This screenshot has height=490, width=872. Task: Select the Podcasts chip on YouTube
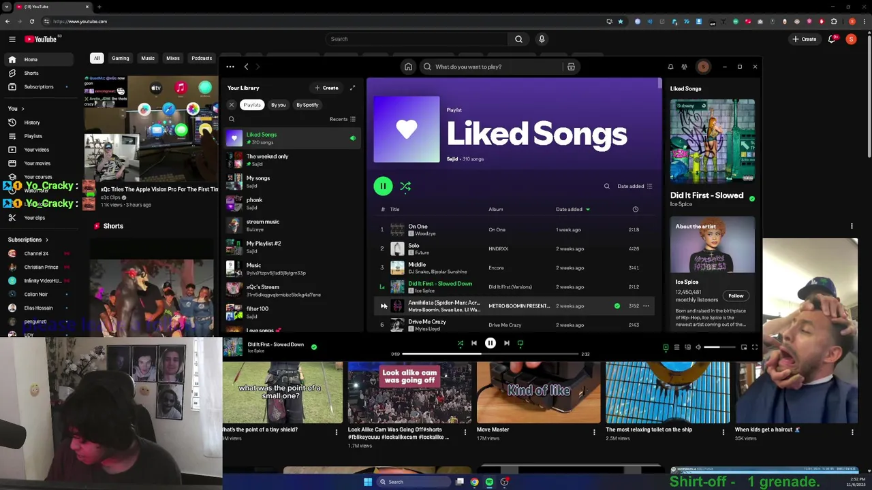[x=202, y=59]
